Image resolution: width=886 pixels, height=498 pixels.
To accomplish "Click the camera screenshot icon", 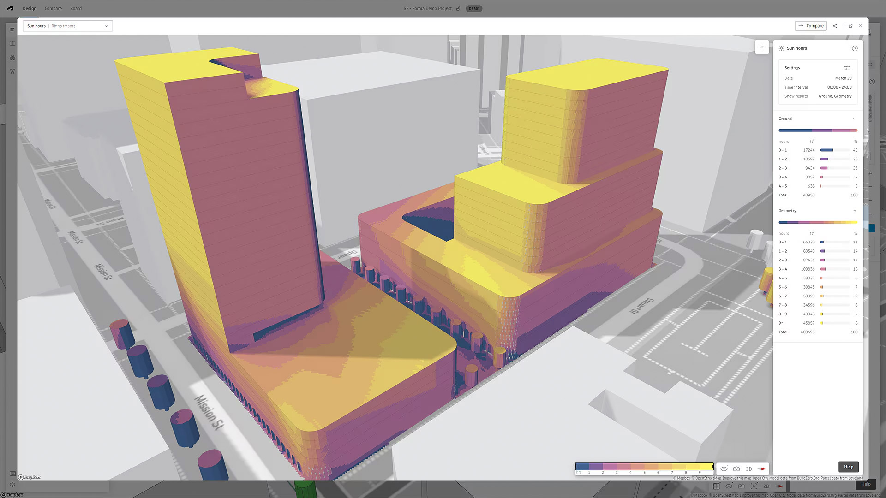I will (x=736, y=469).
